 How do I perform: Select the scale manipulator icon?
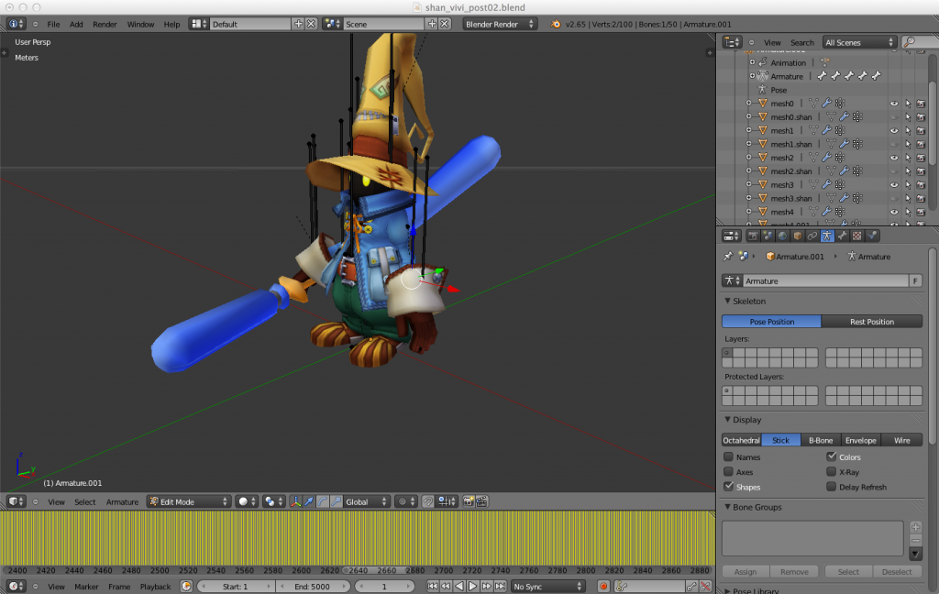337,501
